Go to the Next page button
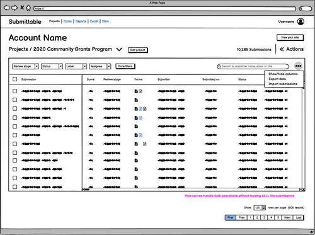Screen dimensions: 315x235 click(287, 217)
